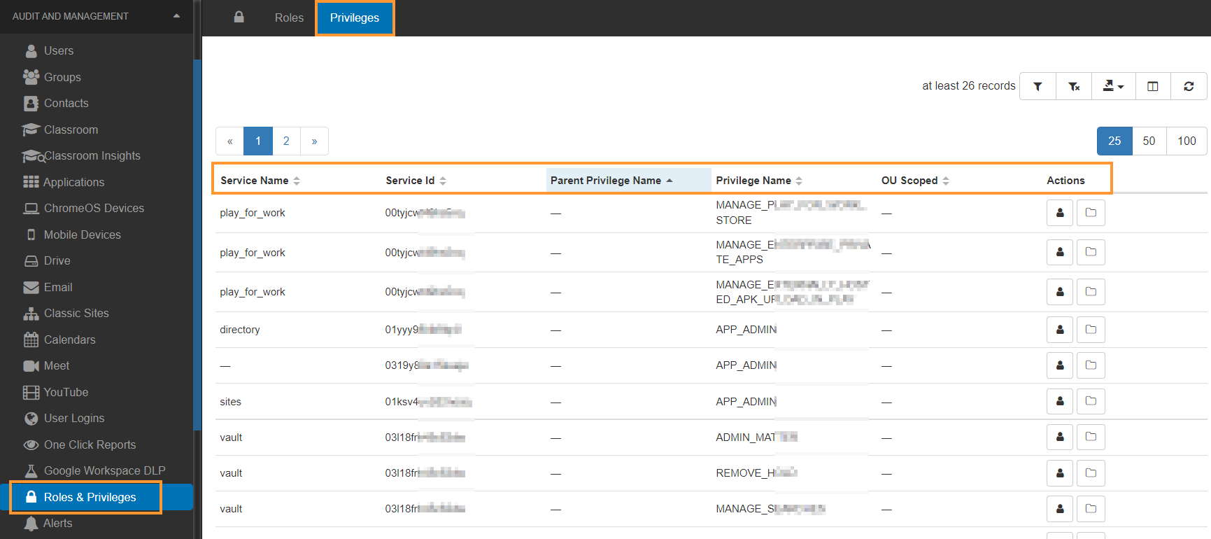Go to page 2
Image resolution: width=1211 pixels, height=539 pixels.
pos(286,141)
